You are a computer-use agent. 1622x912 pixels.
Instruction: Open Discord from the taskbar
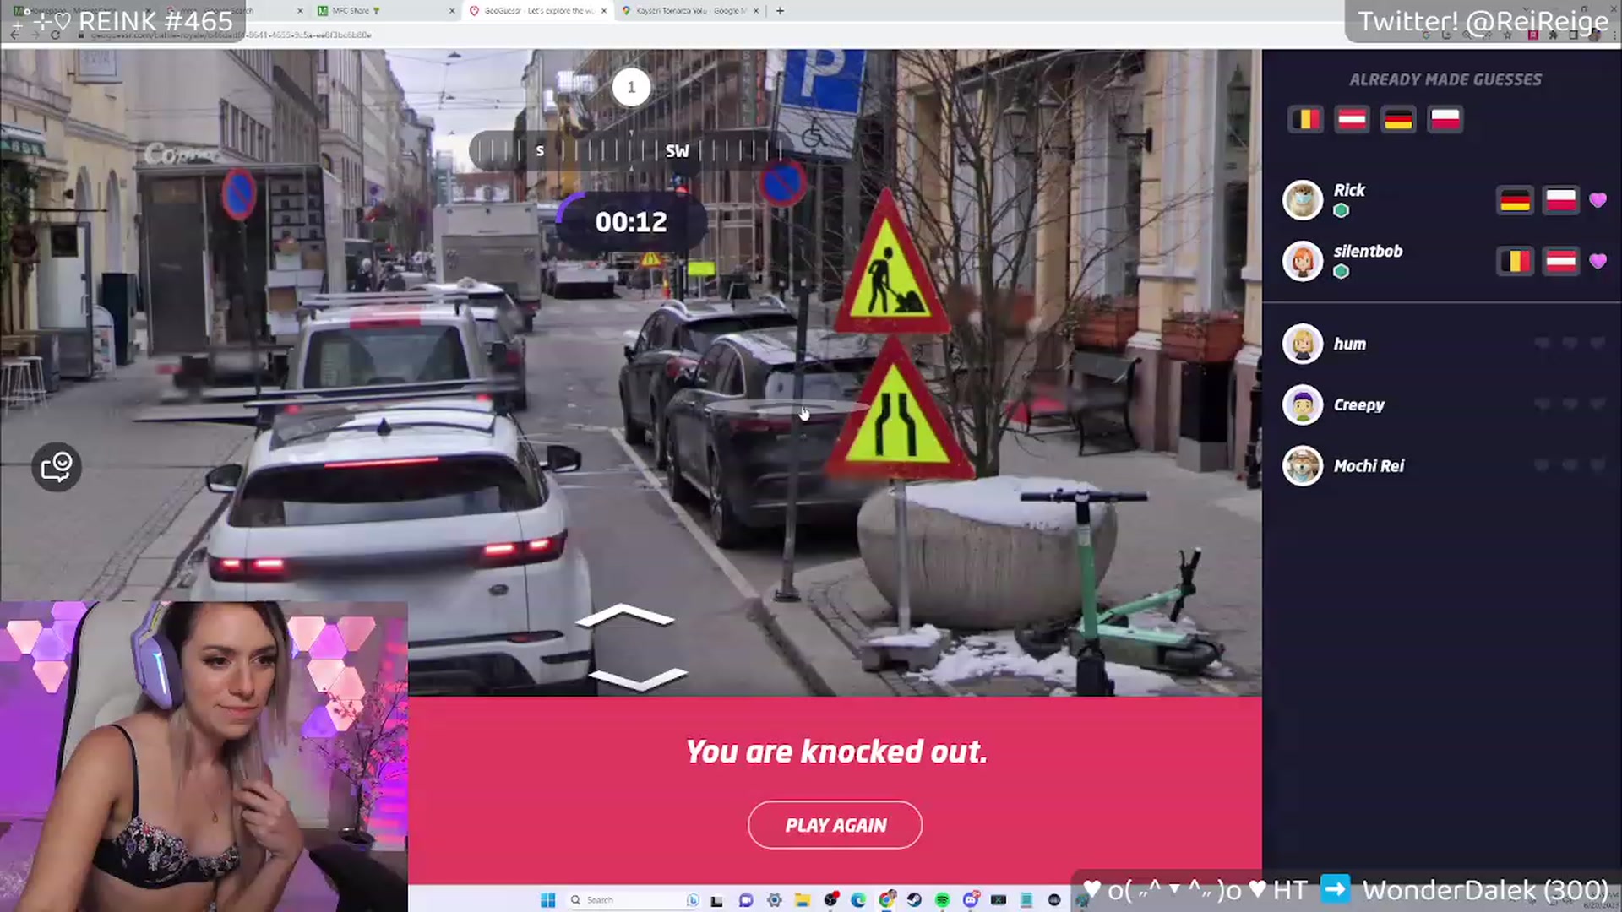[972, 900]
